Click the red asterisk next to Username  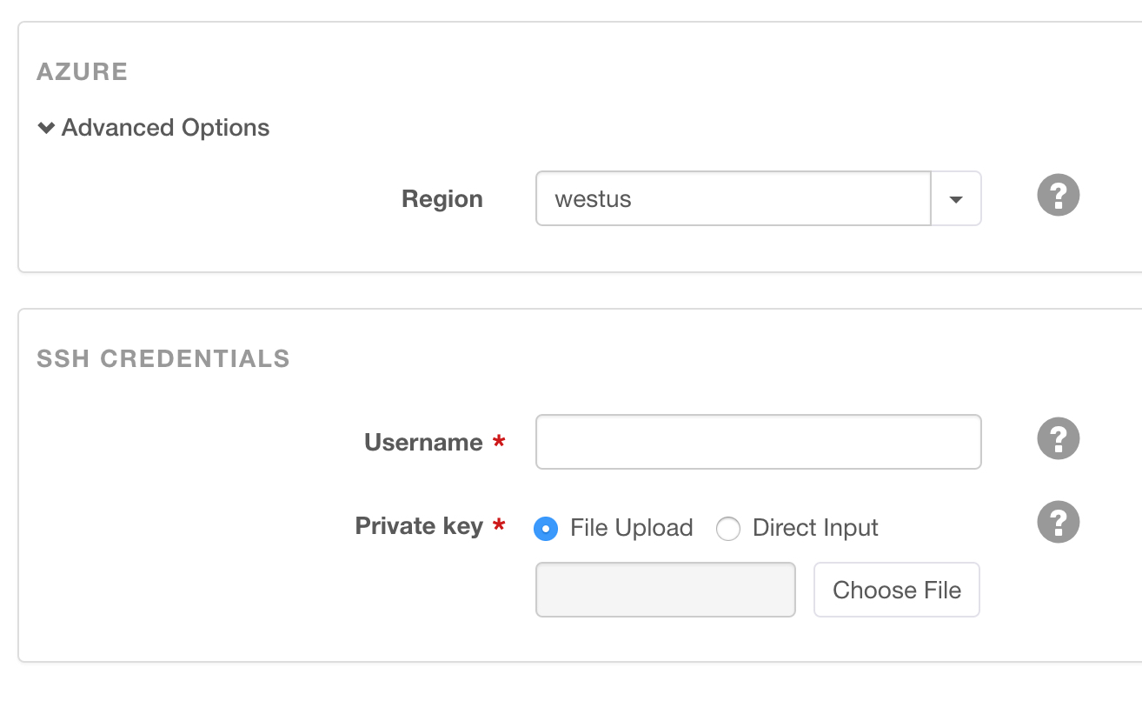point(499,444)
